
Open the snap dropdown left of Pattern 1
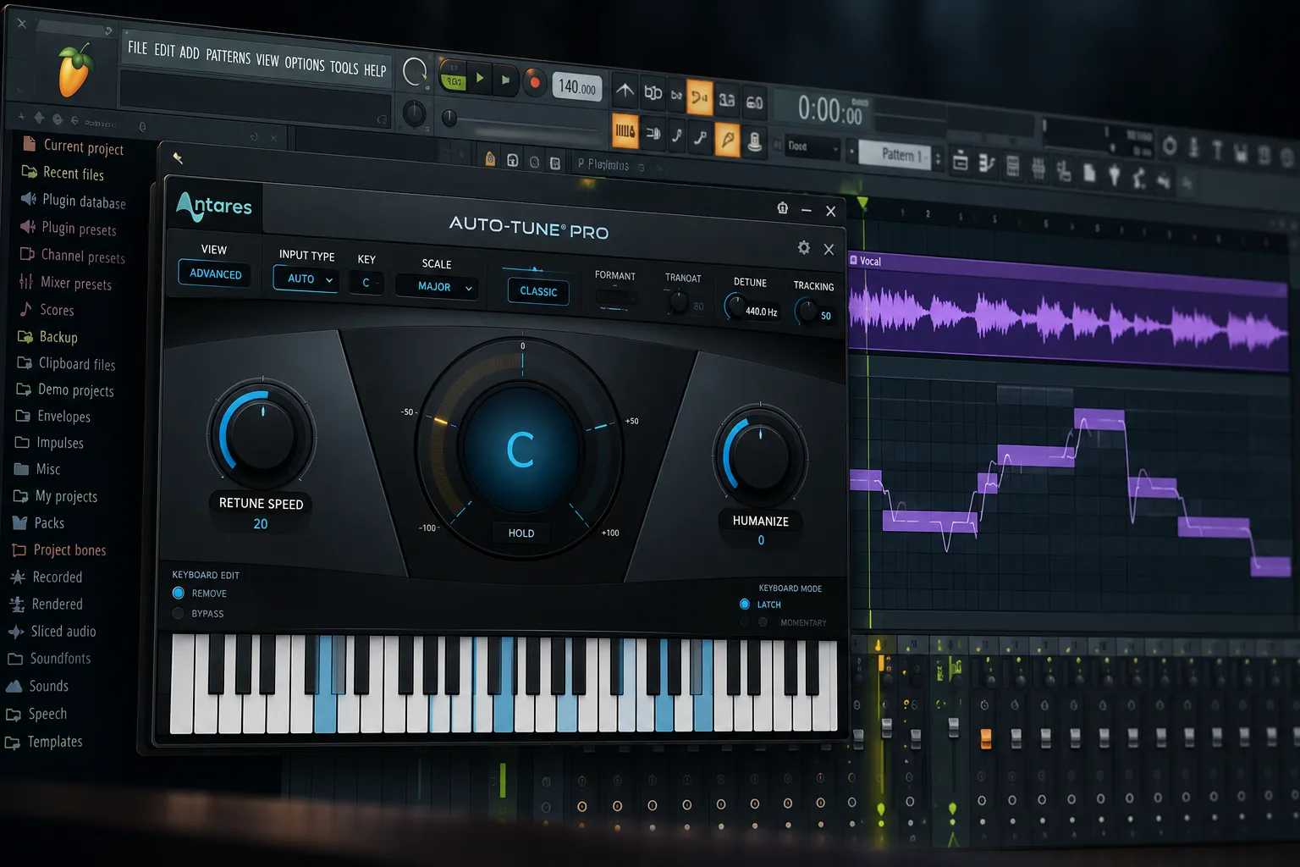[813, 146]
